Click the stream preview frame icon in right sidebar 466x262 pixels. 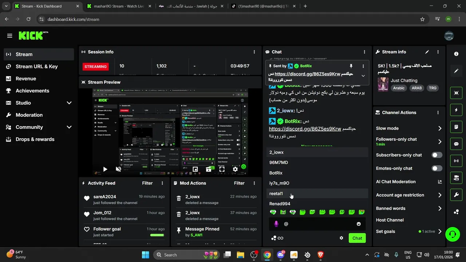click(456, 93)
